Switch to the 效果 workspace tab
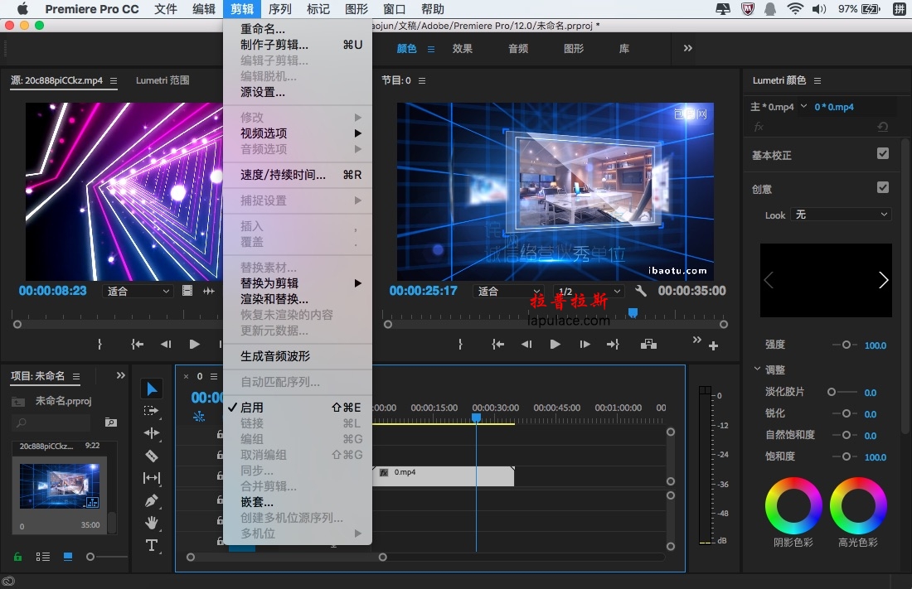The height and width of the screenshot is (589, 912). click(463, 49)
